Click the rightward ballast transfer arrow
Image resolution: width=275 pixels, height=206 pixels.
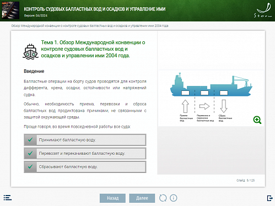point(204,106)
